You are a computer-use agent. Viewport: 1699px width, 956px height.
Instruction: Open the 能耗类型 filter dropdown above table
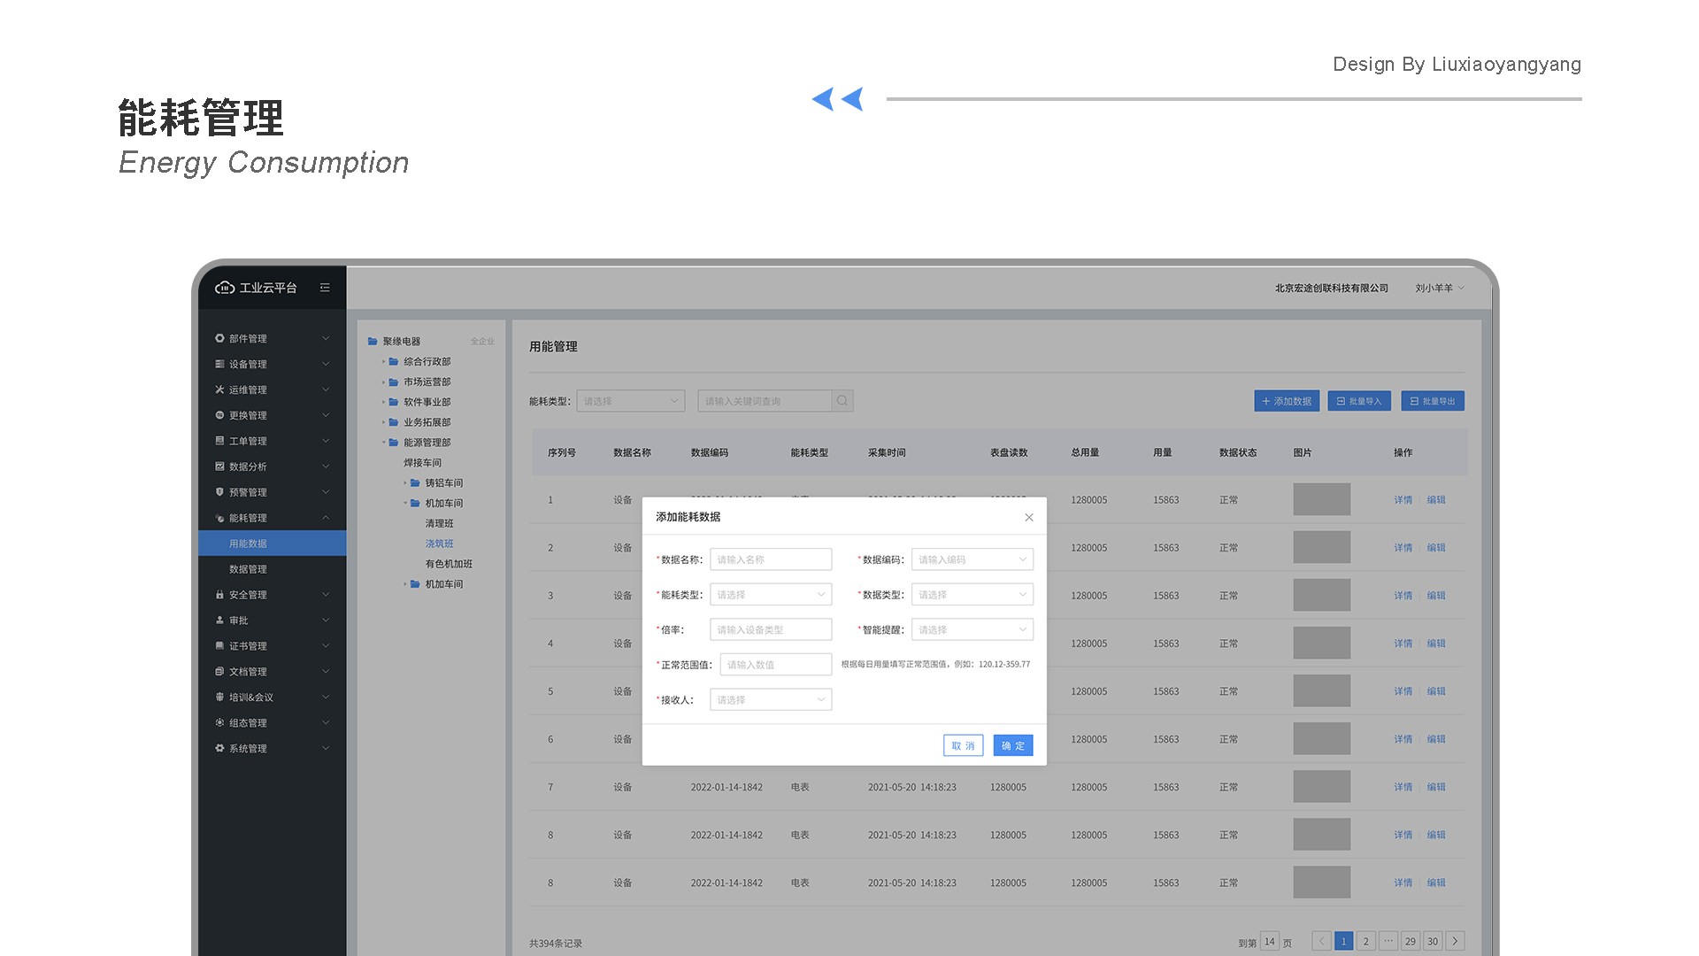click(631, 401)
